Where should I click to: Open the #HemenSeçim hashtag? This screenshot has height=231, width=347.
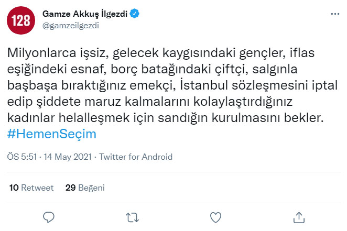(52, 134)
